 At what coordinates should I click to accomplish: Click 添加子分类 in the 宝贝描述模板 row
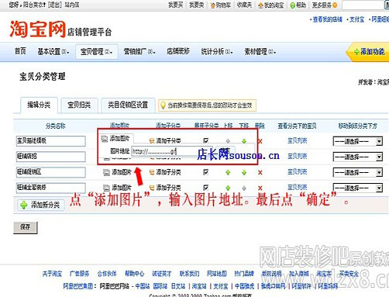click(165, 140)
